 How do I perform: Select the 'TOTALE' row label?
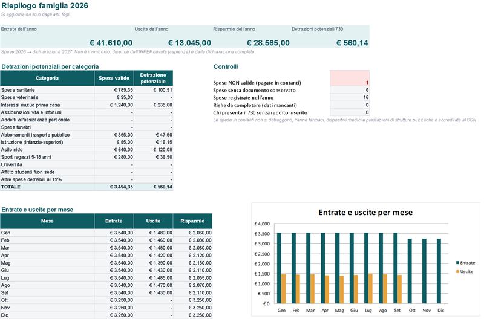pos(11,187)
